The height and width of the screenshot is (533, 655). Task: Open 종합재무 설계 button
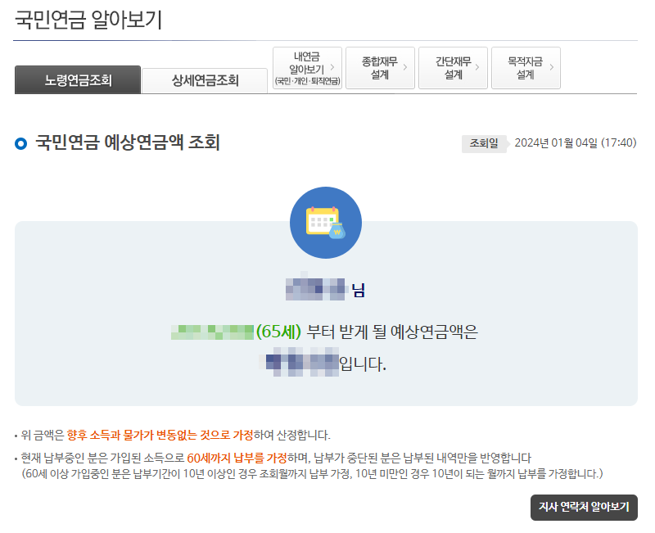[x=380, y=68]
